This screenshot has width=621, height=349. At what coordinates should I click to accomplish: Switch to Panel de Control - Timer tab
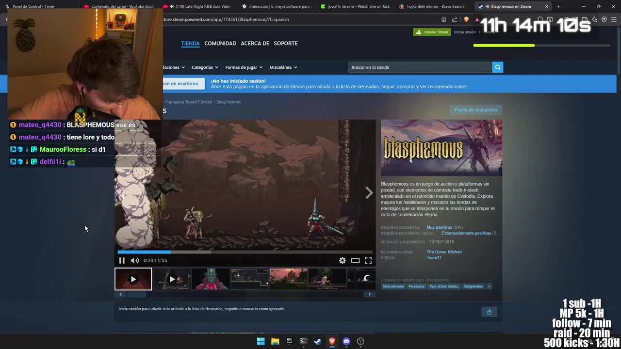pyautogui.click(x=39, y=6)
